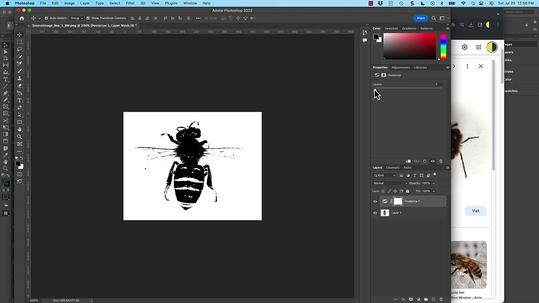Create a new layer
539x303 pixels.
click(434, 299)
